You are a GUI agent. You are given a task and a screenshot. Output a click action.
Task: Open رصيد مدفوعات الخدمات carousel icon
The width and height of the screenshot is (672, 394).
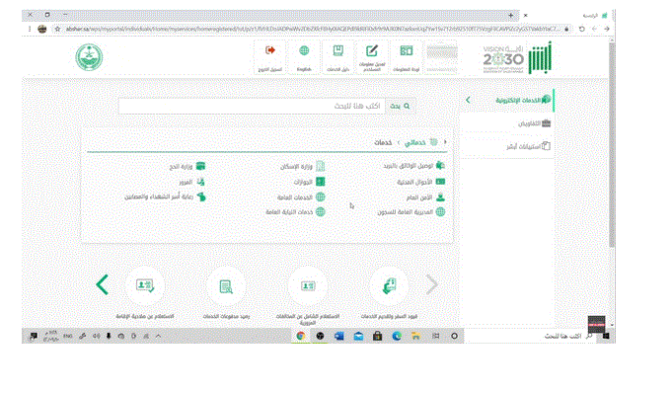point(226,285)
